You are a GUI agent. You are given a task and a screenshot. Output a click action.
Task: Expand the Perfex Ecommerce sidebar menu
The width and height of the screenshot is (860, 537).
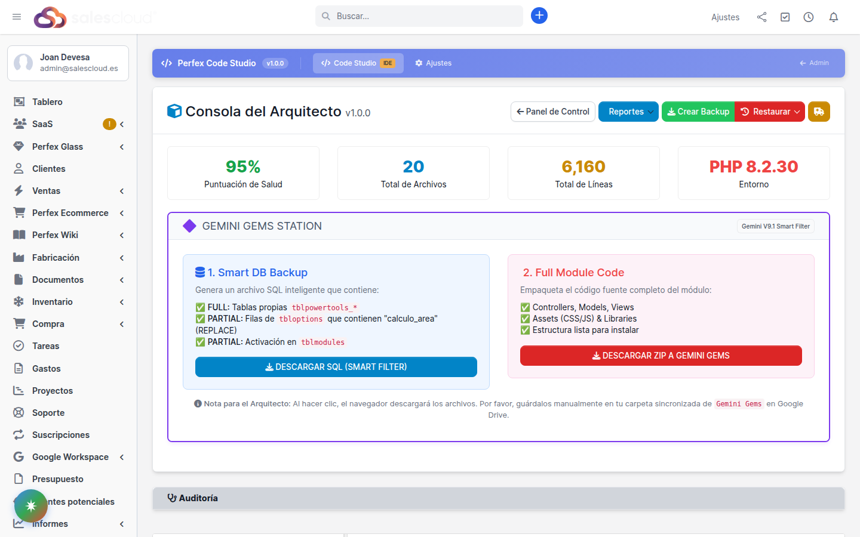point(70,213)
